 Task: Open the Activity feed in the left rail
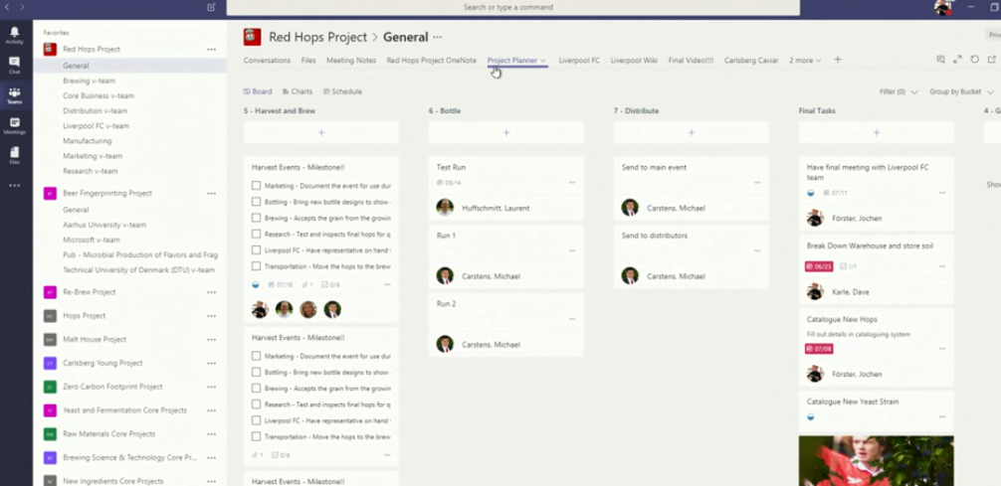pos(14,35)
